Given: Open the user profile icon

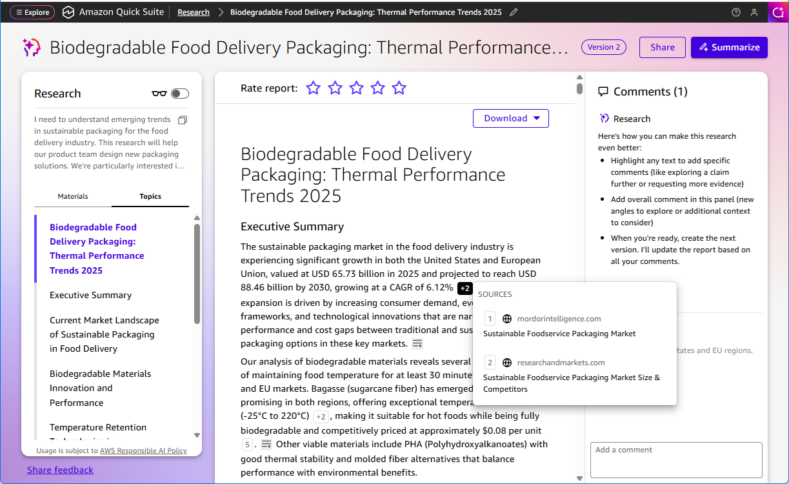Looking at the screenshot, I should [754, 12].
